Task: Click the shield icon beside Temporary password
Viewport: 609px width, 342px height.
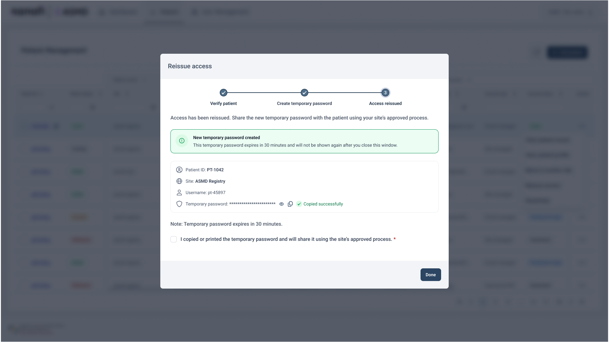Action: click(x=179, y=204)
